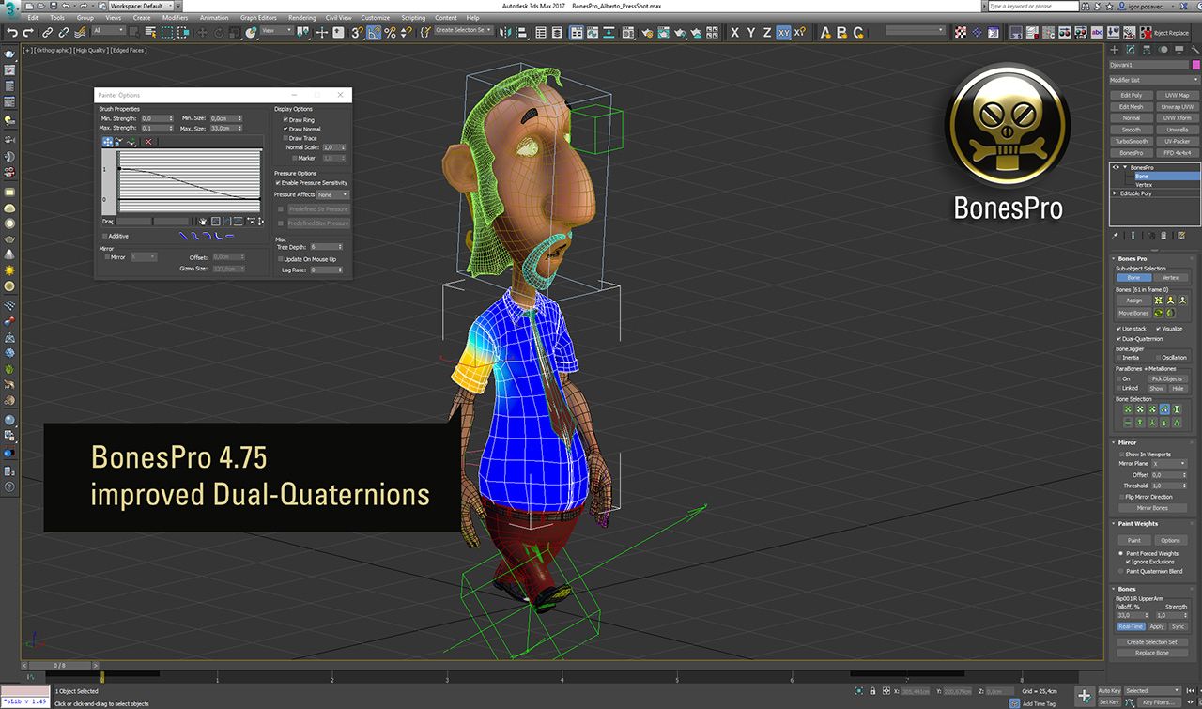Open the Scripting menu
This screenshot has width=1202, height=709.
tap(413, 17)
